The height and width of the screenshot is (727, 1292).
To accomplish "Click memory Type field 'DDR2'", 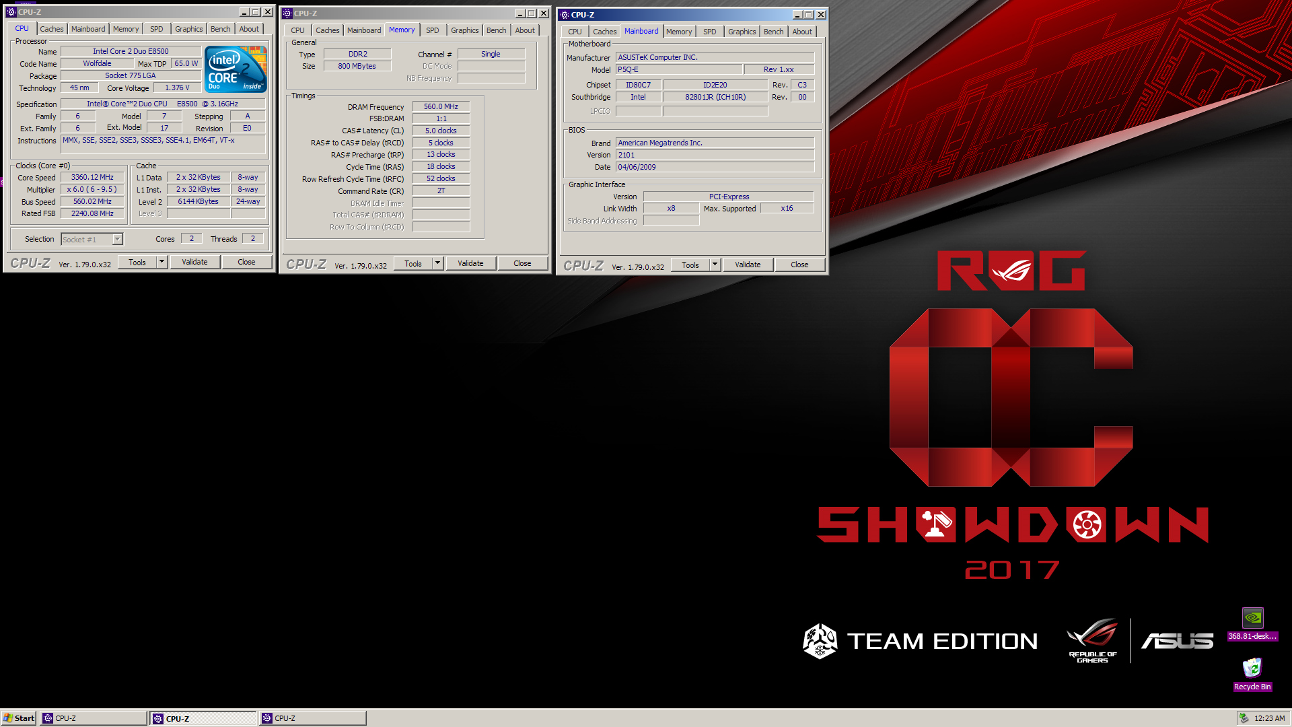I will 357,54.
